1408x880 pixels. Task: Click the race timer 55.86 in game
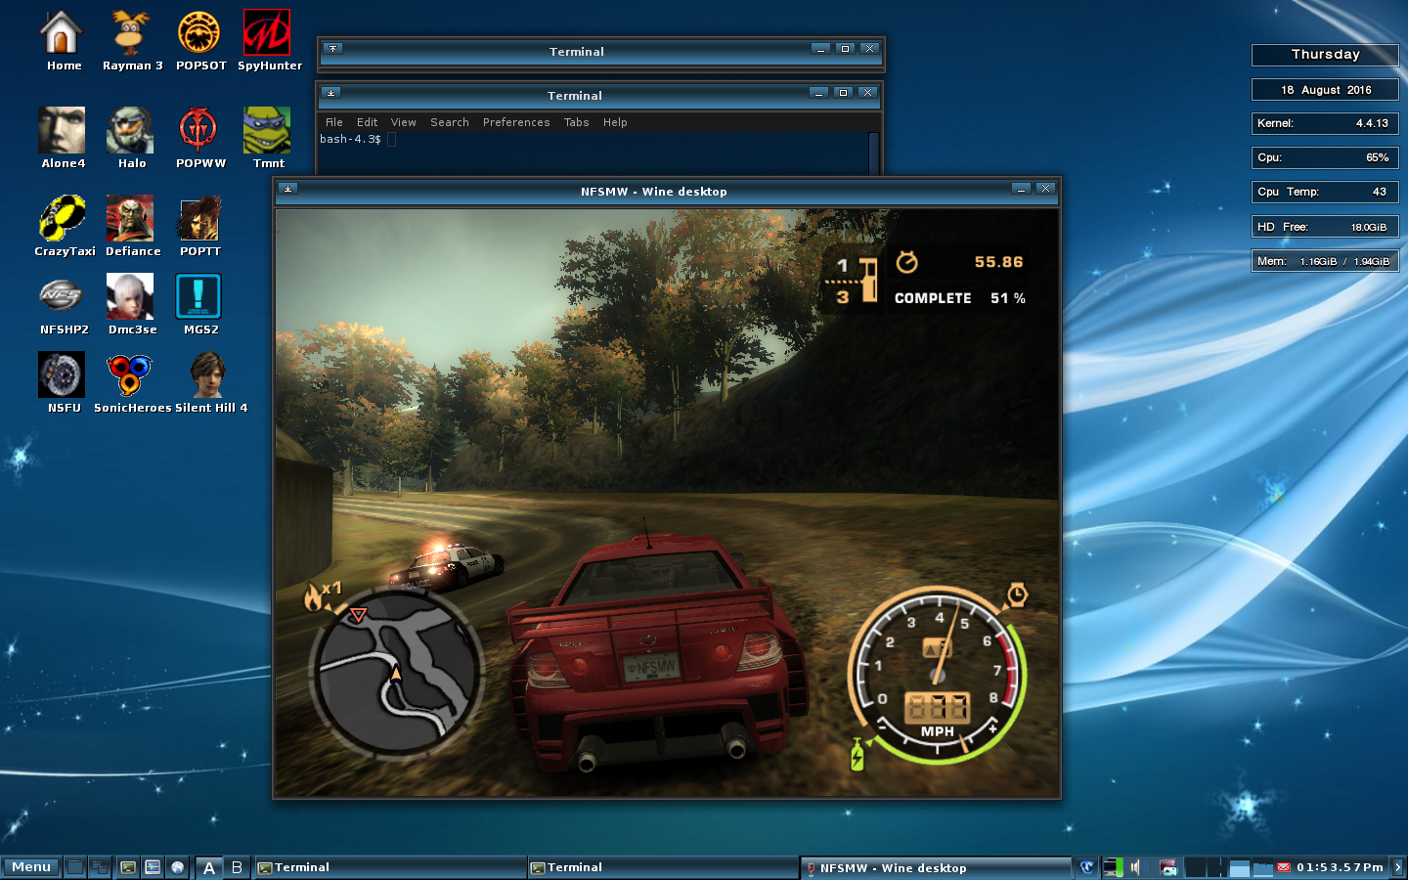click(998, 262)
